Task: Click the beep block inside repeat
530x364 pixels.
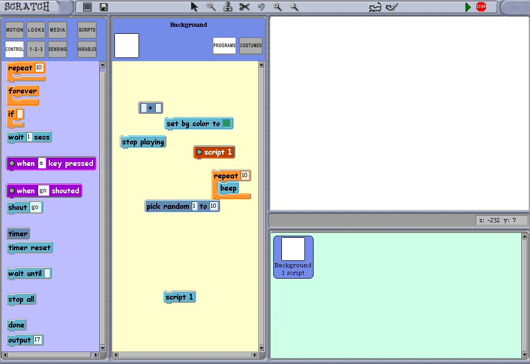Action: tap(228, 188)
